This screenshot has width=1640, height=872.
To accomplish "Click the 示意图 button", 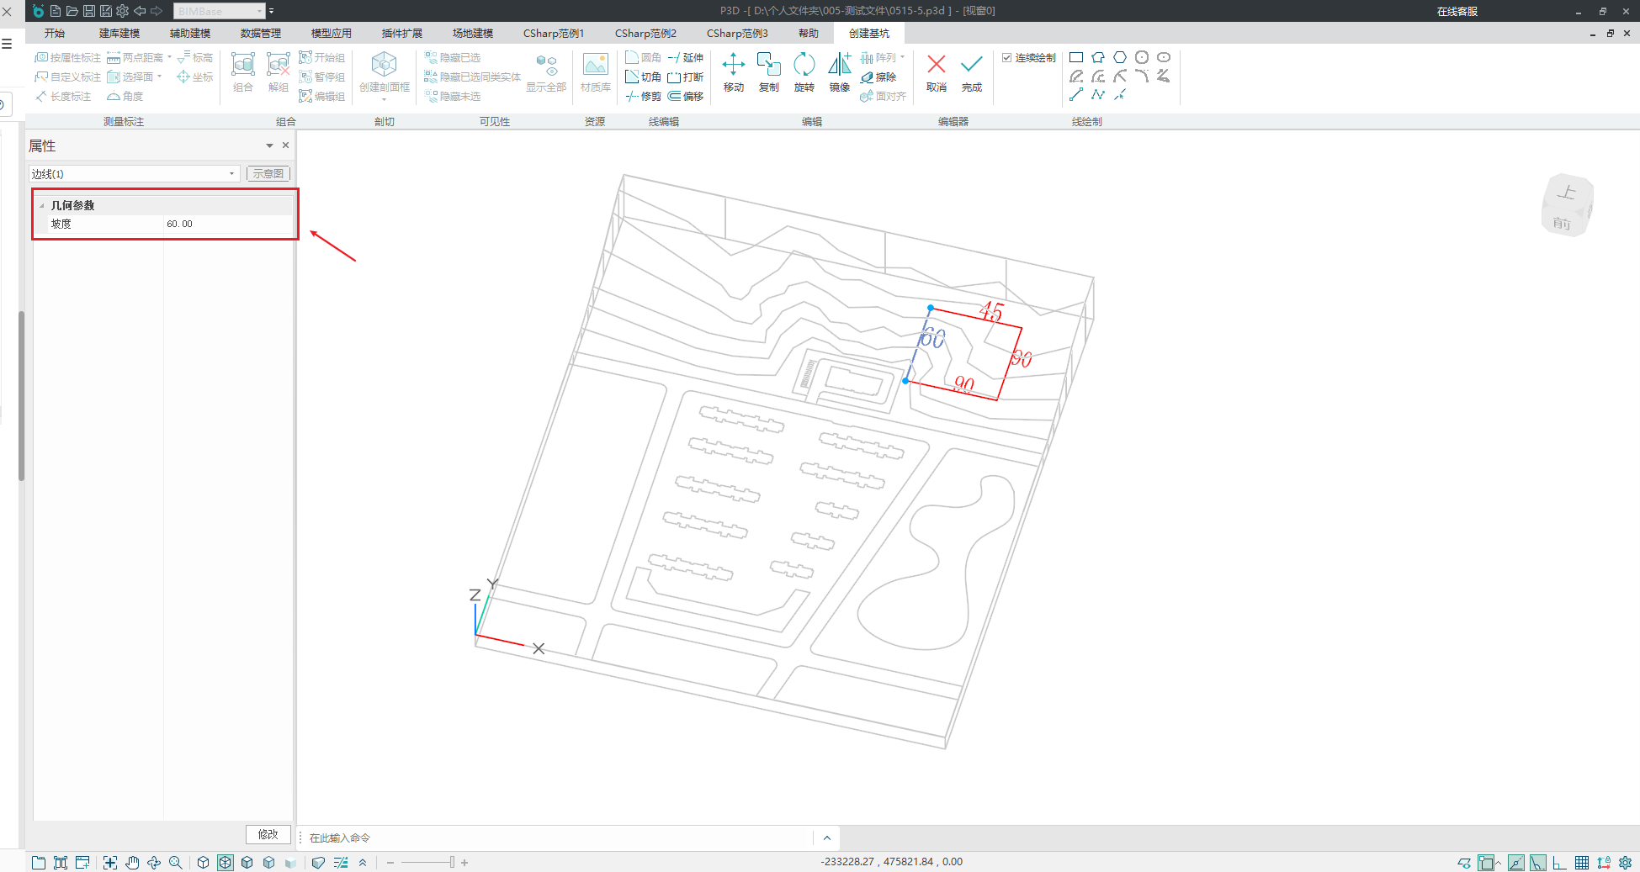I will point(268,174).
